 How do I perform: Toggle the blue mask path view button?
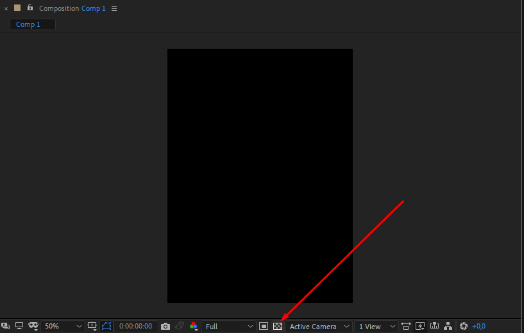point(106,326)
